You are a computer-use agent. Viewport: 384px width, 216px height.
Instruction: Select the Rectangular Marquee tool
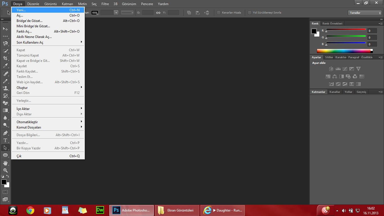pyautogui.click(x=5, y=36)
